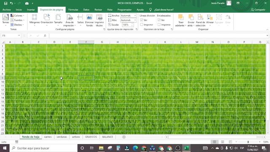The image size is (270, 152).
Task: Click Enviar atrás icon
Action: (x=191, y=17)
